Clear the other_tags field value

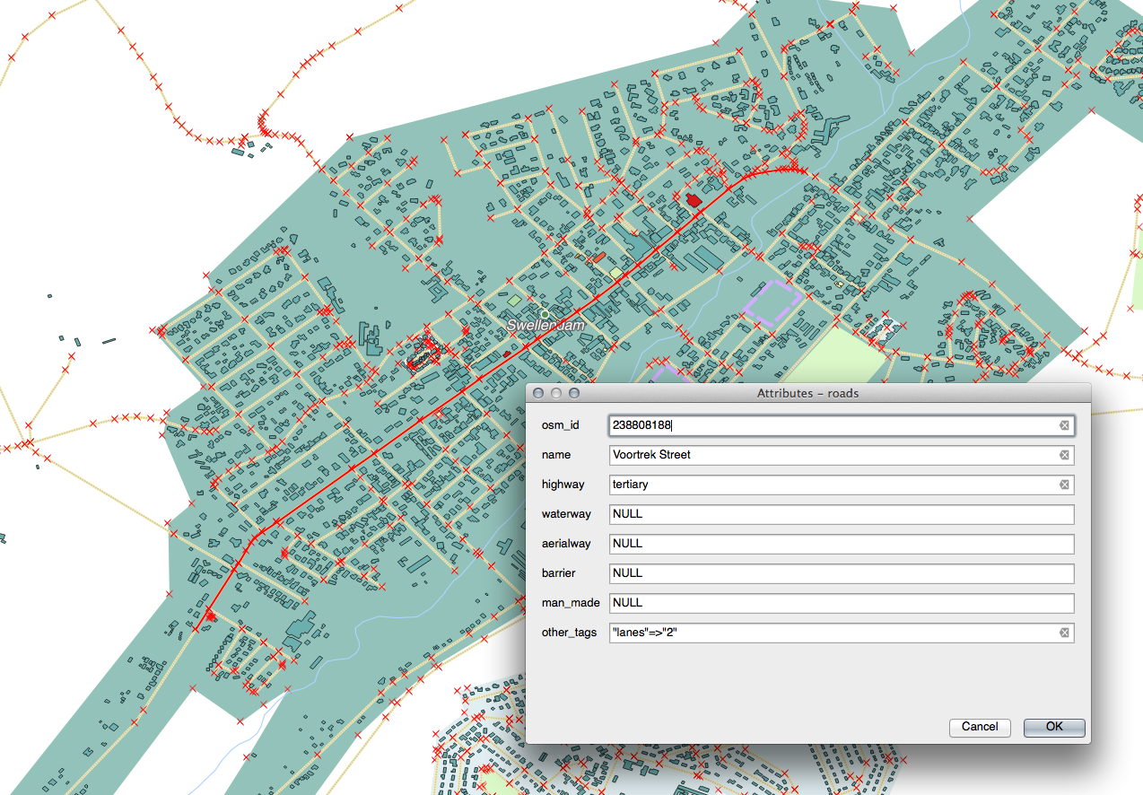(x=1064, y=633)
